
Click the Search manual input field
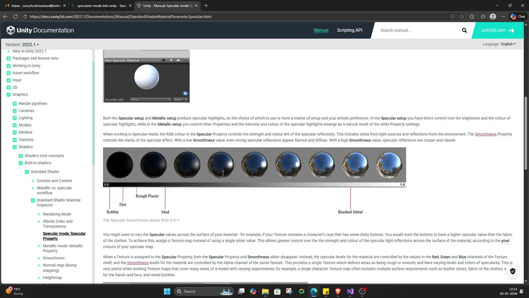(x=417, y=30)
